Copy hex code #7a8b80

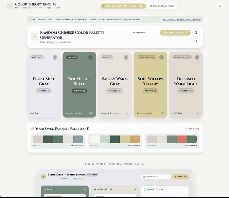click(x=79, y=91)
